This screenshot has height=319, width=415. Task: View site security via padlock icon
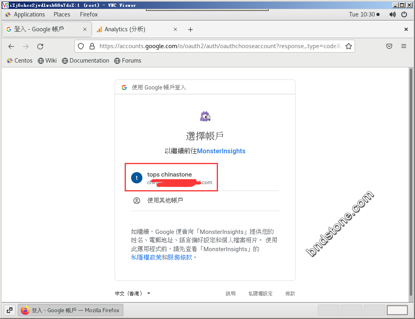pyautogui.click(x=92, y=46)
